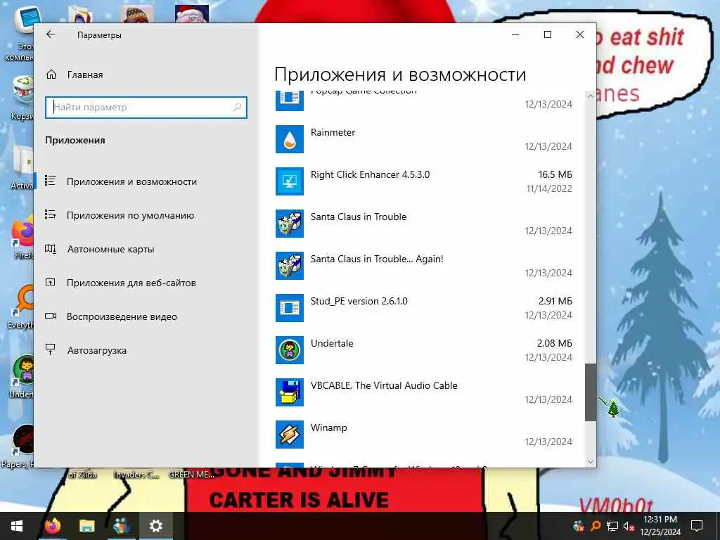The image size is (720, 540).
Task: Click the Winamp app icon
Action: [289, 435]
